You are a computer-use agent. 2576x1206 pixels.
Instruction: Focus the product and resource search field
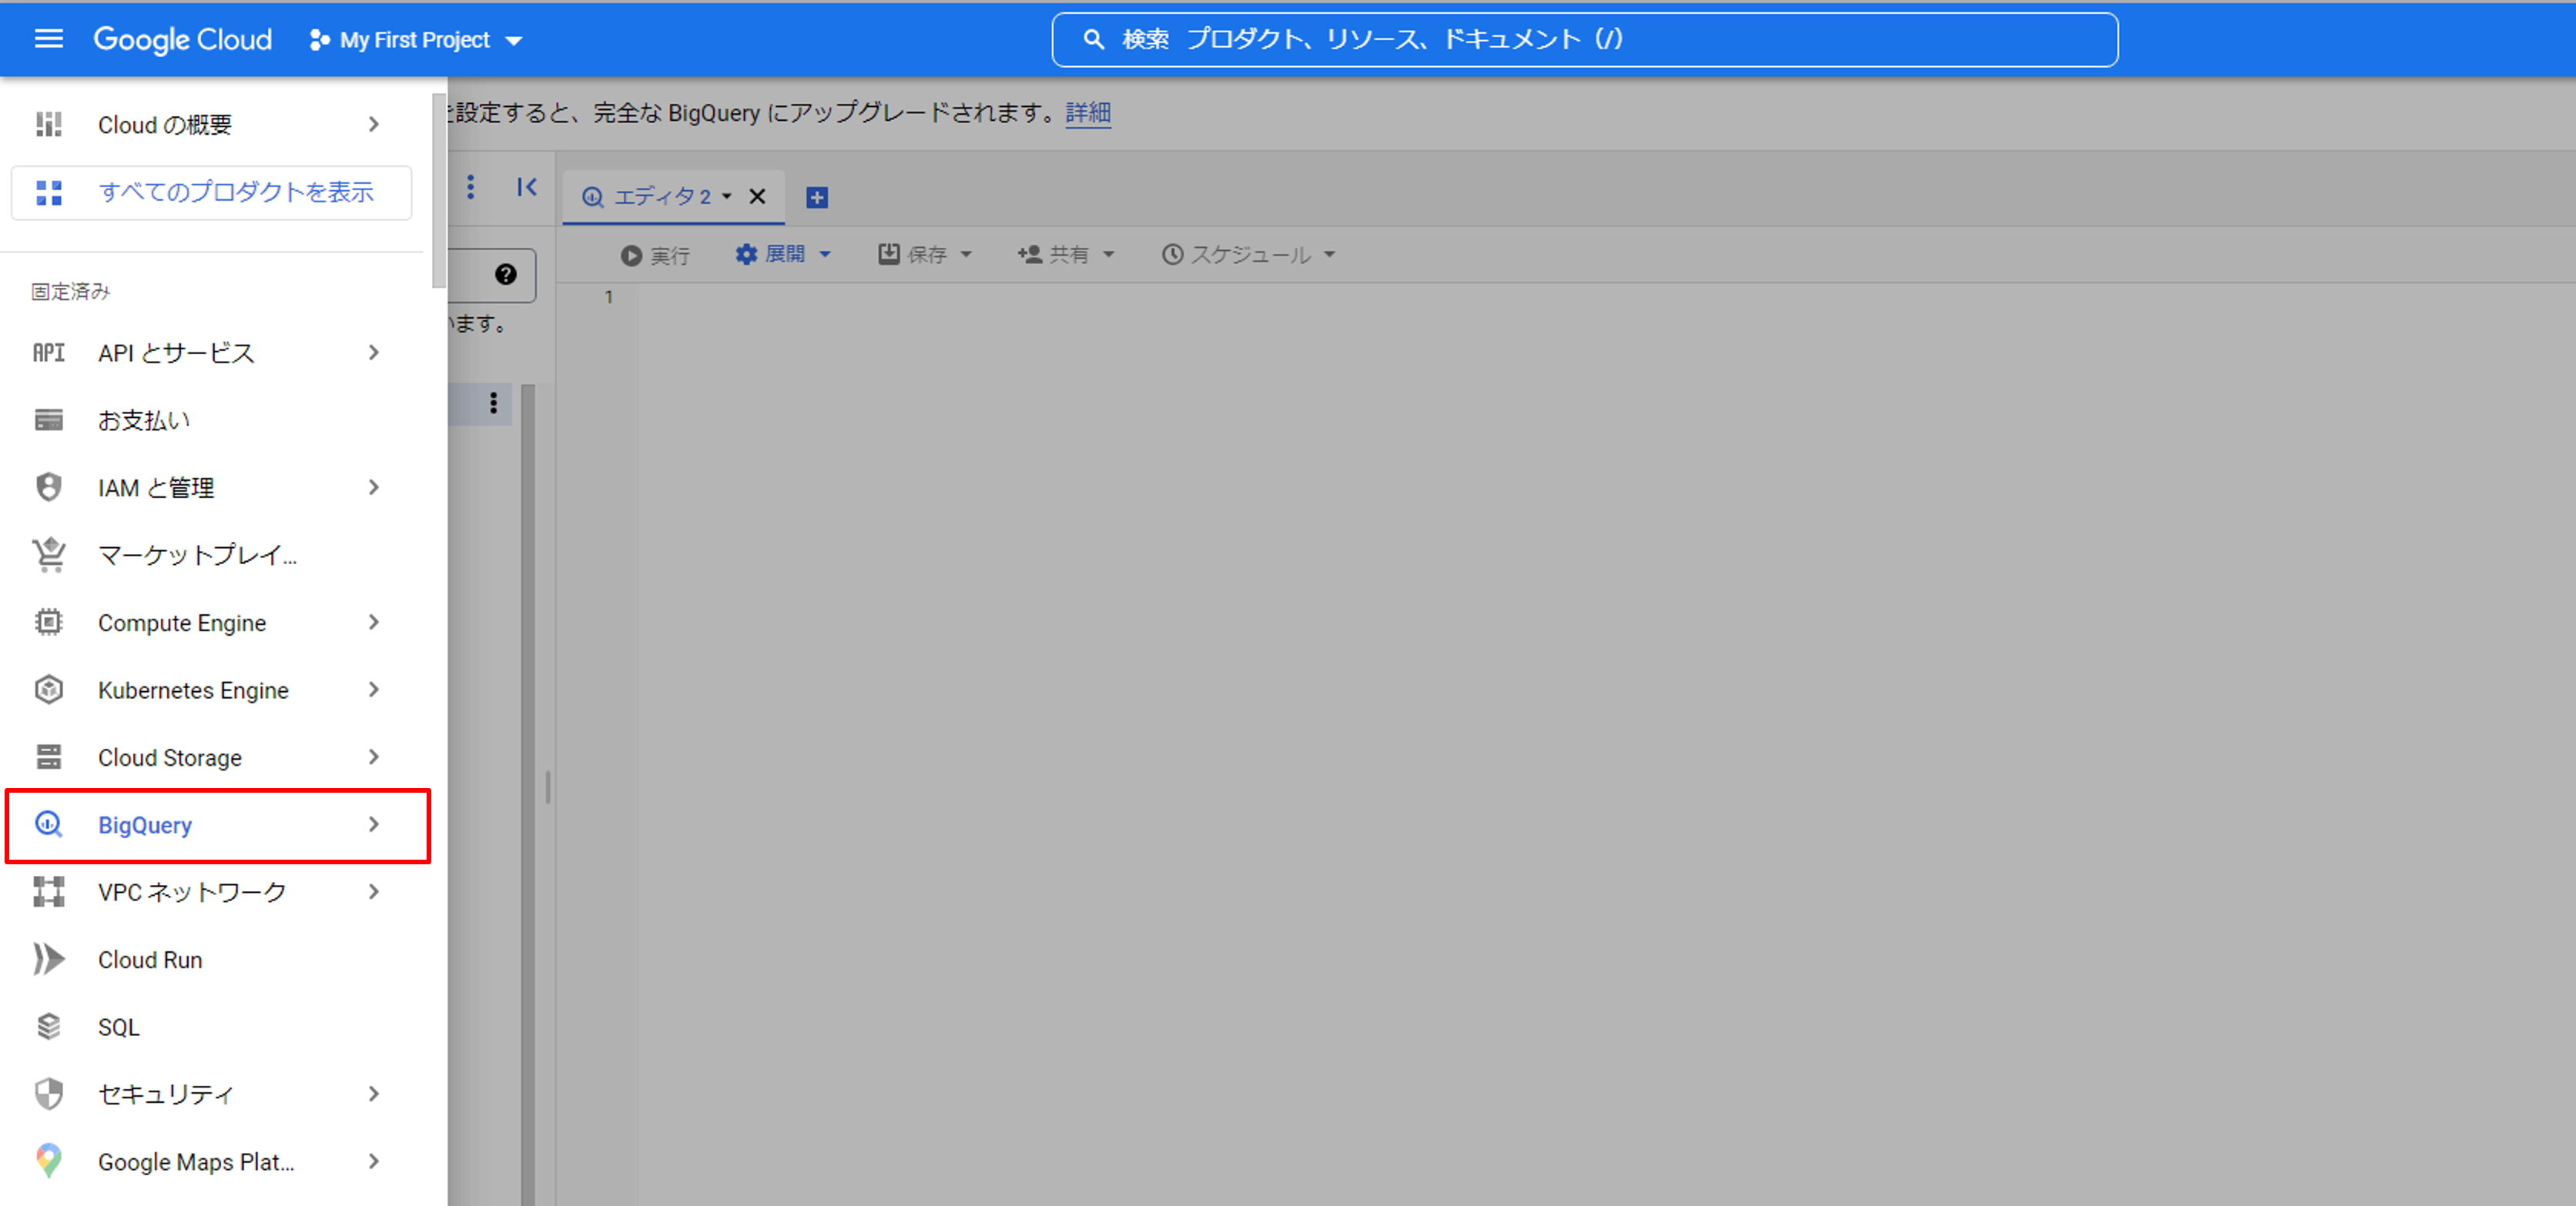1584,40
